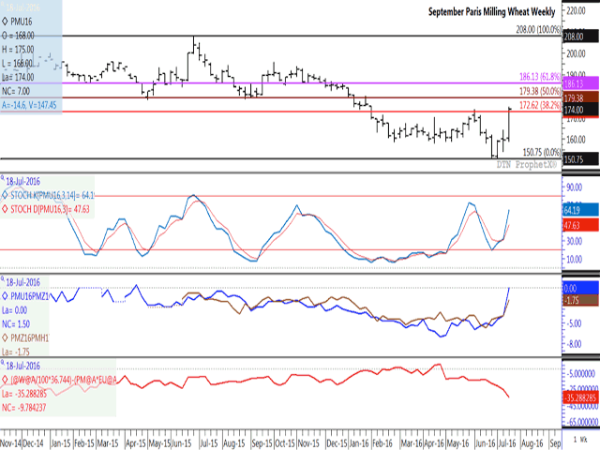
Task: Click the 179.38 (50.0%) retracement label
Action: point(540,91)
